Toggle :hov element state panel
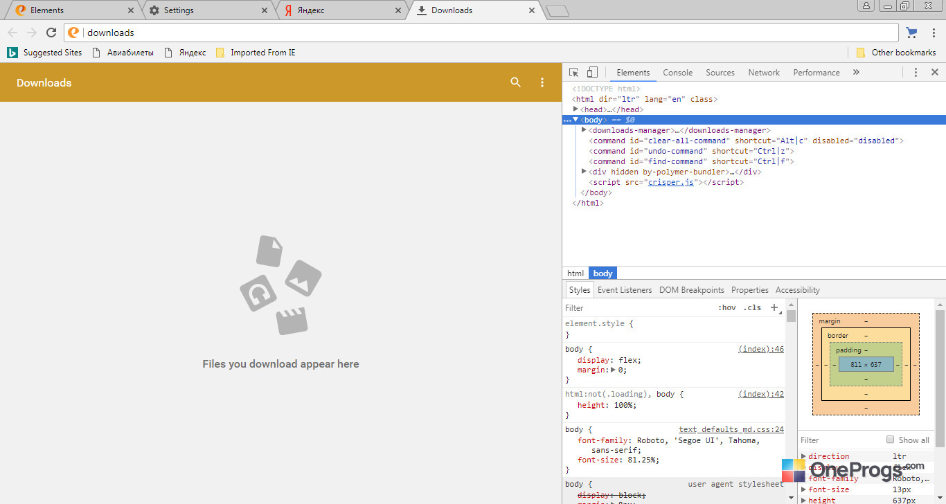This screenshot has height=504, width=946. pos(727,307)
